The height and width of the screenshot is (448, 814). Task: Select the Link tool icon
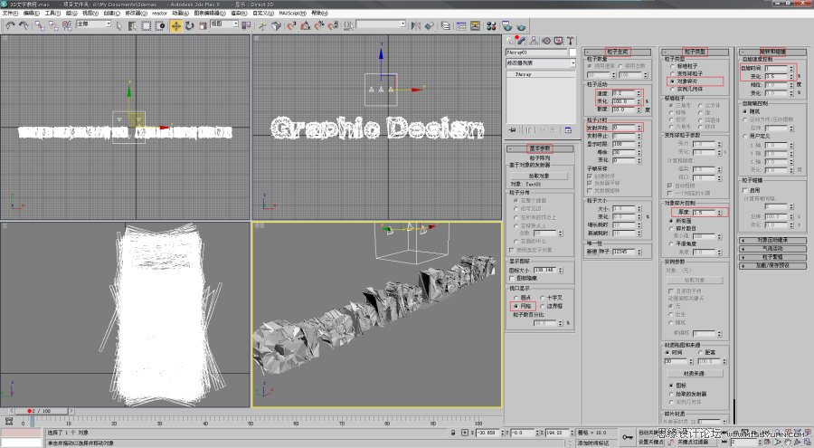point(40,25)
